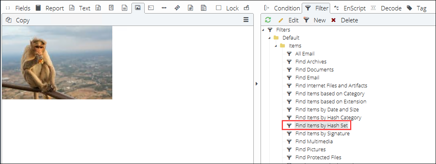436x164 pixels.
Task: Select the ticket-shaped icon tab
Action: [177, 8]
